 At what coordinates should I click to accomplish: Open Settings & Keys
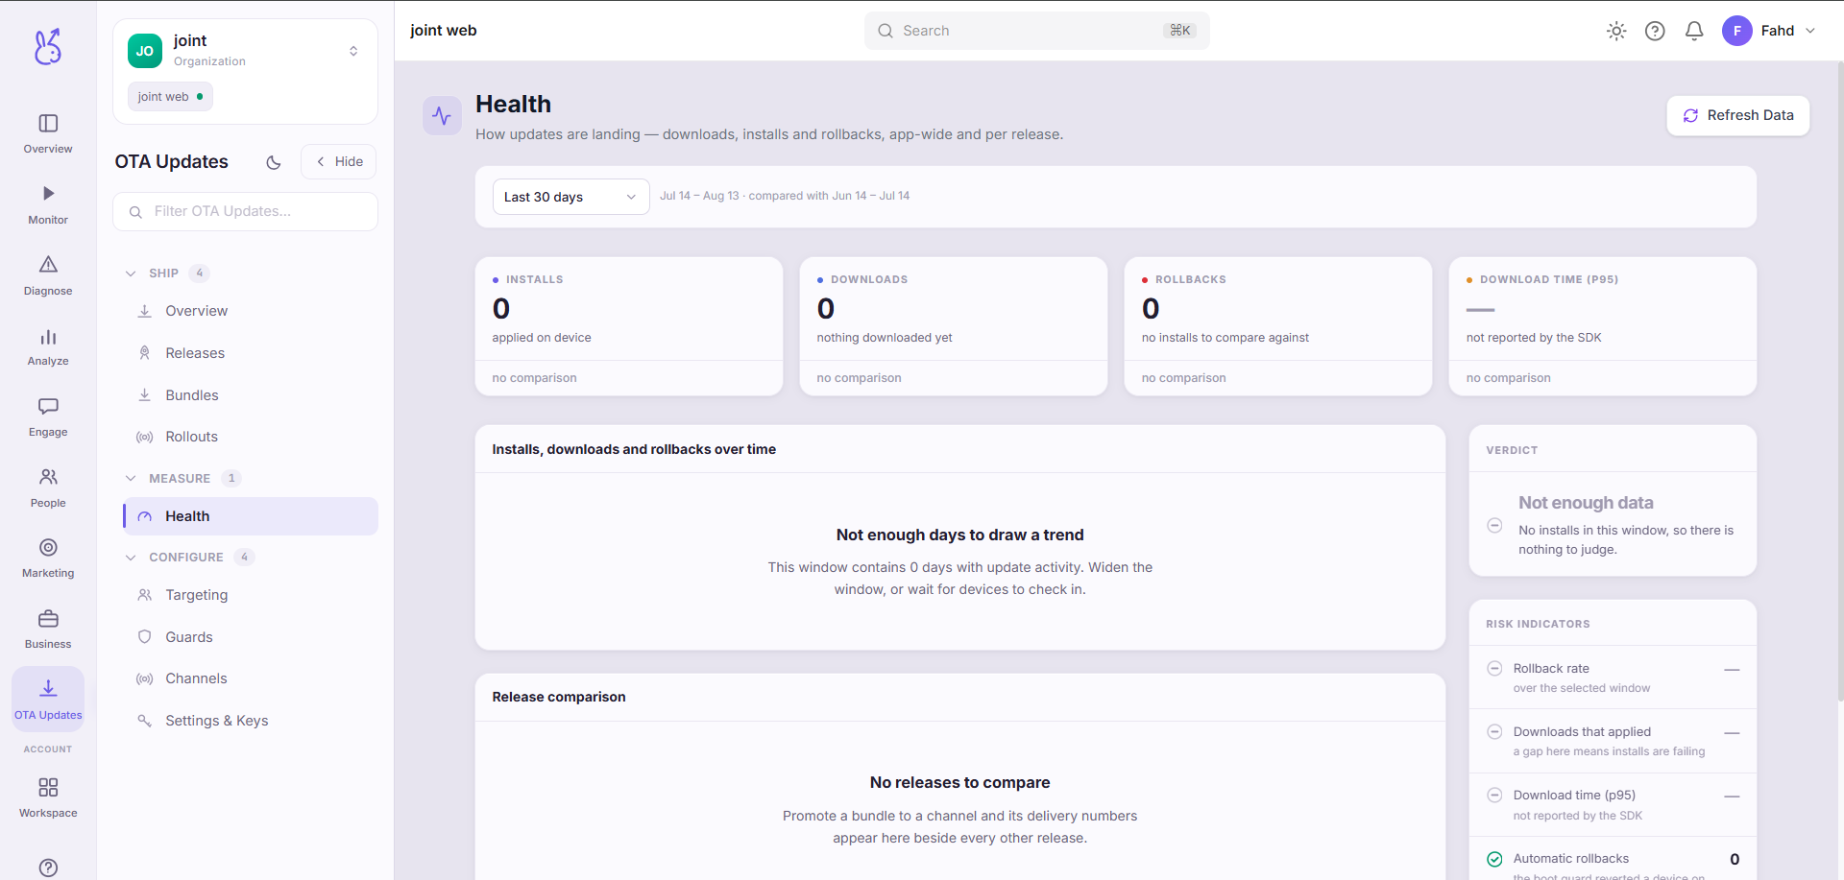251,721
